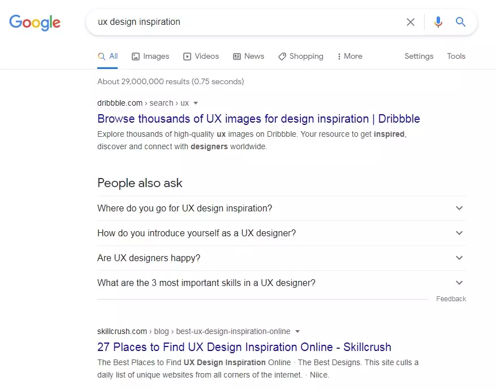
Task: Switch to the Images tab
Action: [150, 57]
